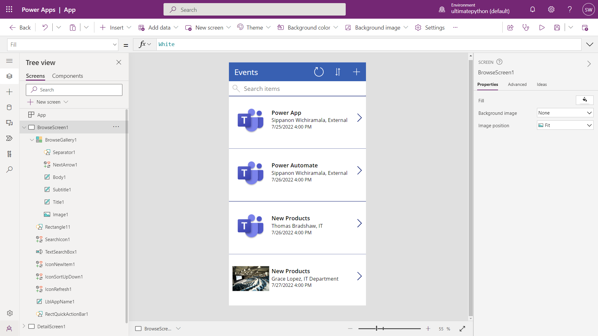Open the App checker stethoscope icon
This screenshot has width=598, height=336.
(526, 27)
